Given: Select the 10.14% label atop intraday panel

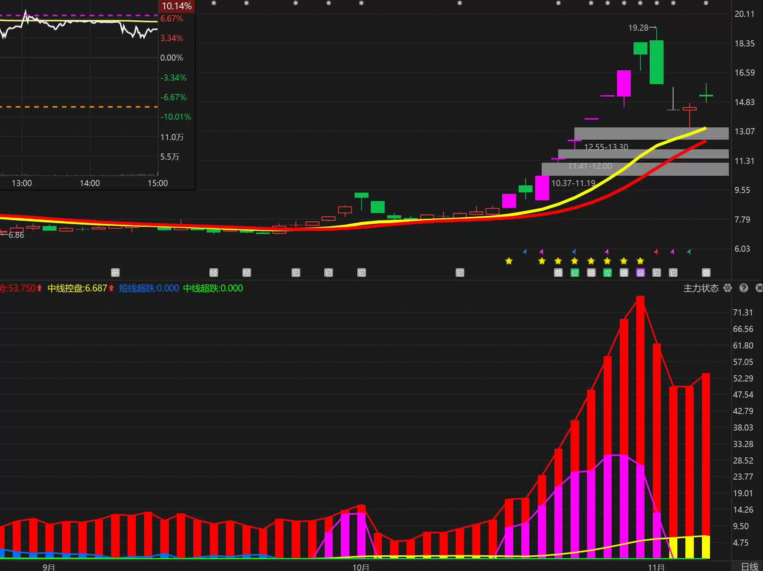Looking at the screenshot, I should coord(176,6).
